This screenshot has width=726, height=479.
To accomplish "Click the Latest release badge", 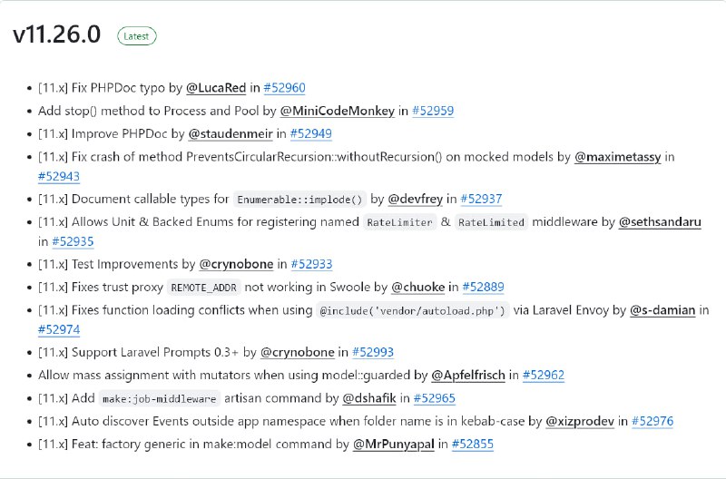I will coord(137,36).
